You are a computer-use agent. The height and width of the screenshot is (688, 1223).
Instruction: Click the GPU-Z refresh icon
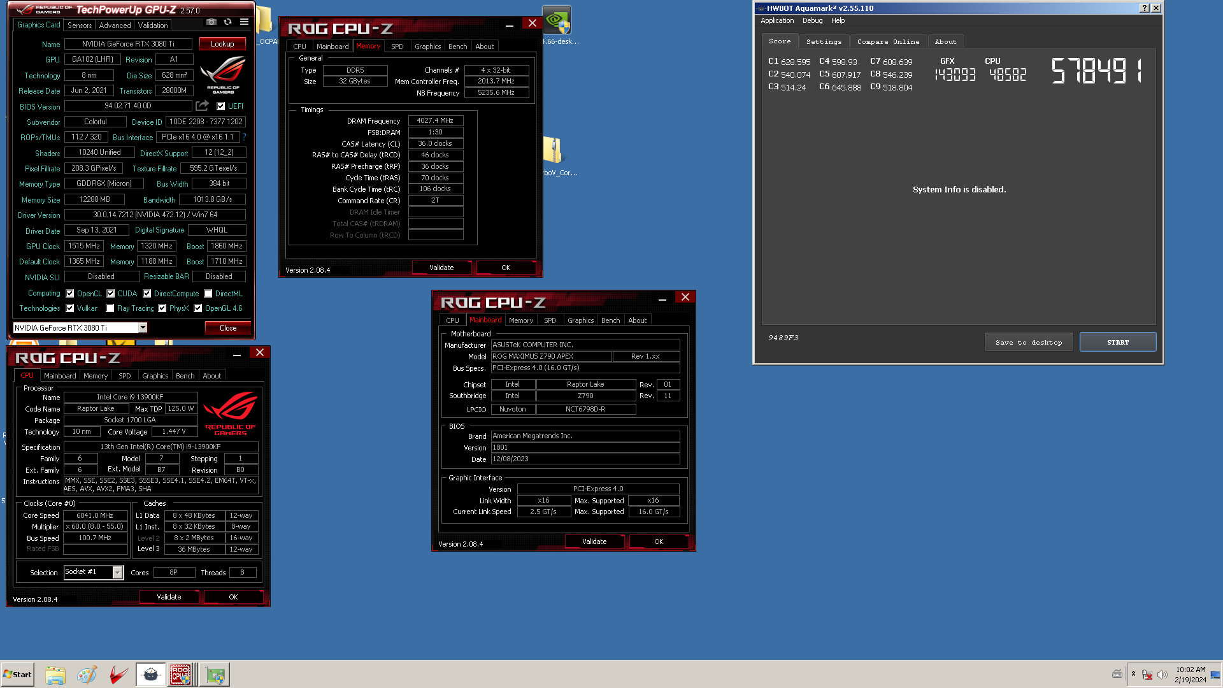tap(227, 22)
